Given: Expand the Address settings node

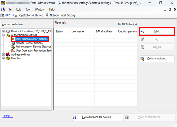Looking at the screenshot, I should tap(4, 55).
